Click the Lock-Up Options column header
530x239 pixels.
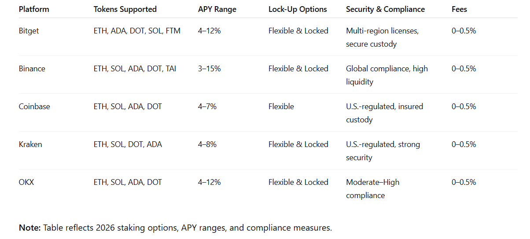pyautogui.click(x=298, y=9)
